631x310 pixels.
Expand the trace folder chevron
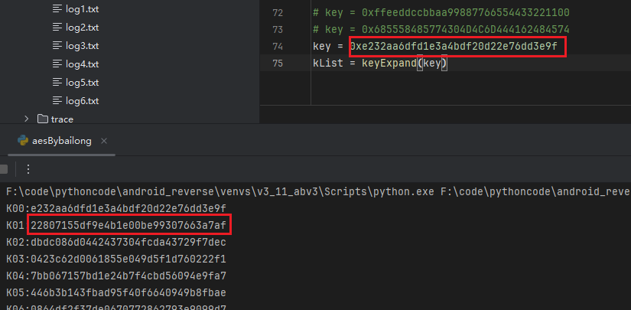[x=27, y=119]
